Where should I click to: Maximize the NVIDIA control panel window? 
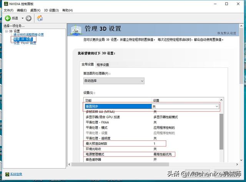point(226,4)
